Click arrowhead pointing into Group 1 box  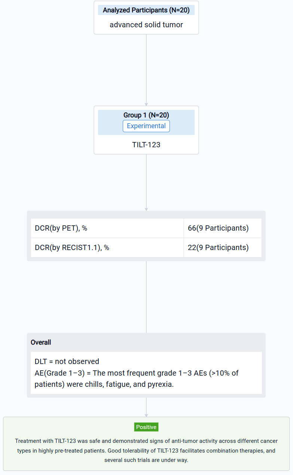146,104
